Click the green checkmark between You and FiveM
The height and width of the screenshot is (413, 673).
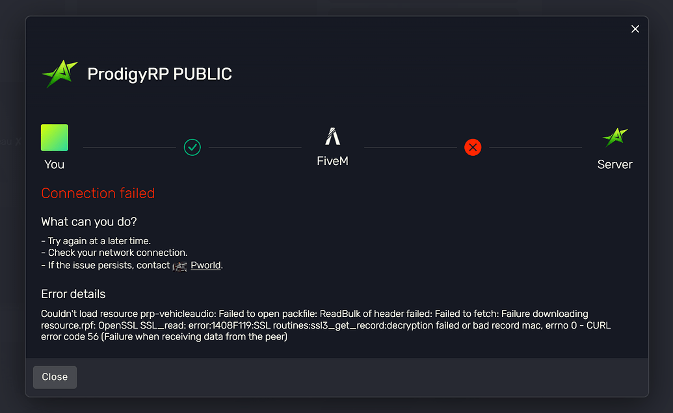[x=192, y=147]
